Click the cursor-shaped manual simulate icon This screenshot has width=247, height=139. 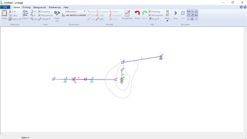[x=192, y=12]
